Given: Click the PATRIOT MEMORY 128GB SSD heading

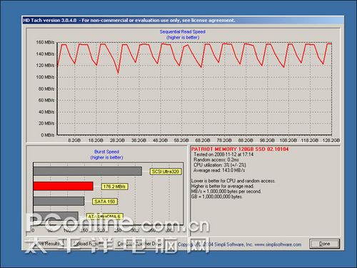Looking at the screenshot, I should pyautogui.click(x=240, y=149).
